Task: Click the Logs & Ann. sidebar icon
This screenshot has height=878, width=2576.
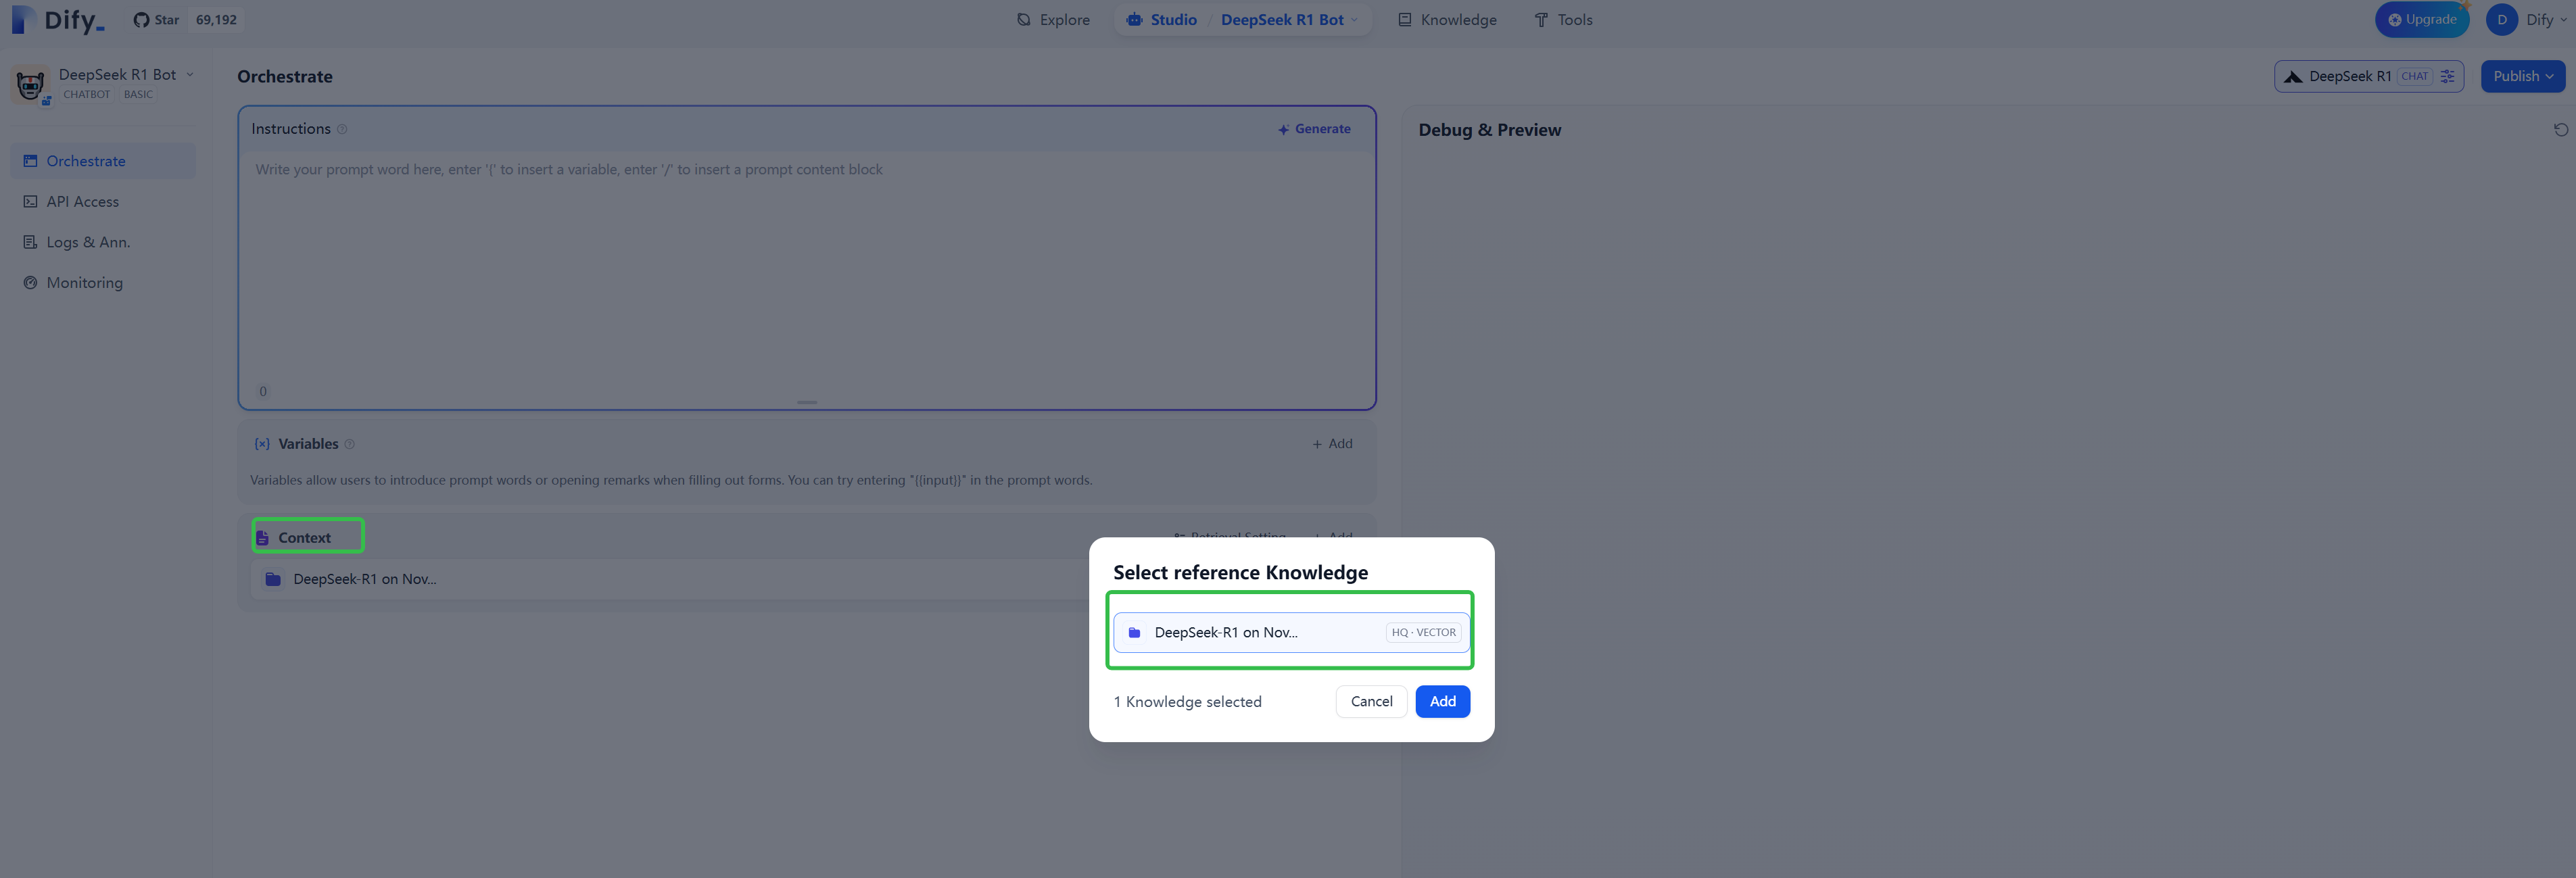Action: coord(30,242)
